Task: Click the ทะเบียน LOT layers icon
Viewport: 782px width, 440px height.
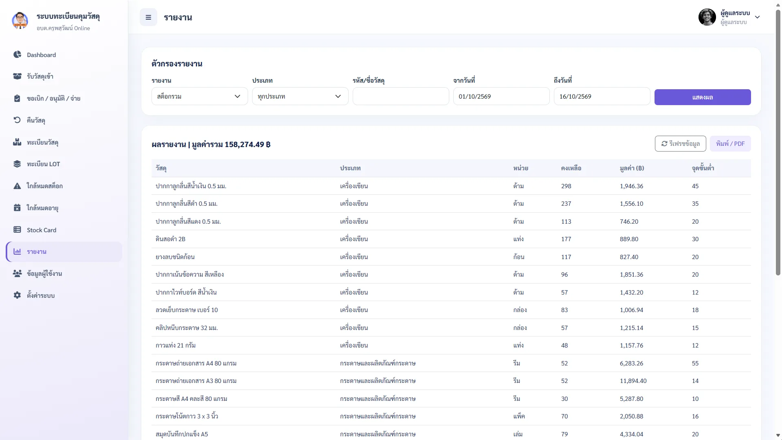Action: (x=17, y=164)
